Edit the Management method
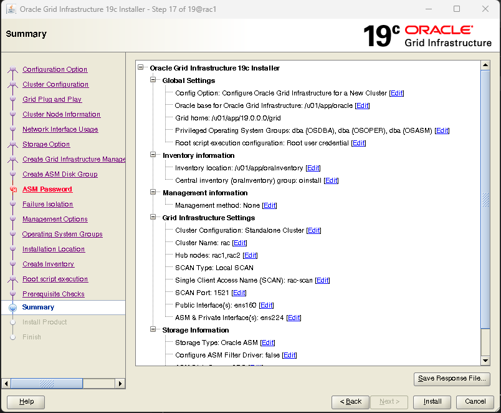Image resolution: width=501 pixels, height=413 pixels. (269, 205)
